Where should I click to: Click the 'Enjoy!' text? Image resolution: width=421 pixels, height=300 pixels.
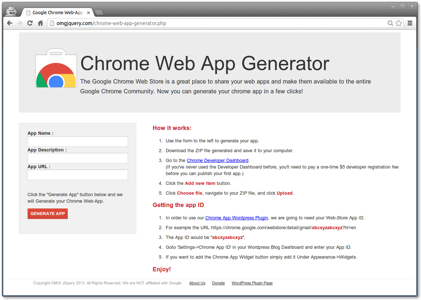[x=162, y=269]
